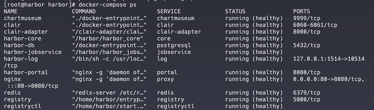Click the wrapped text ":::80->8080/tcp"
The image size is (374, 110).
[x=33, y=86]
